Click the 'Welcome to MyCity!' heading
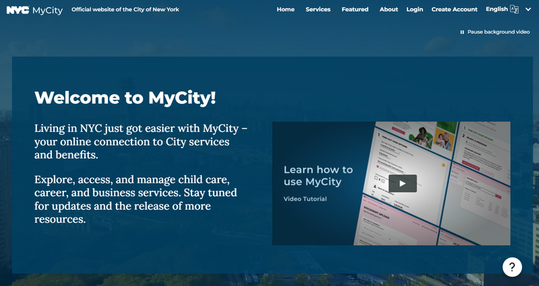The height and width of the screenshot is (286, 539). [x=125, y=98]
